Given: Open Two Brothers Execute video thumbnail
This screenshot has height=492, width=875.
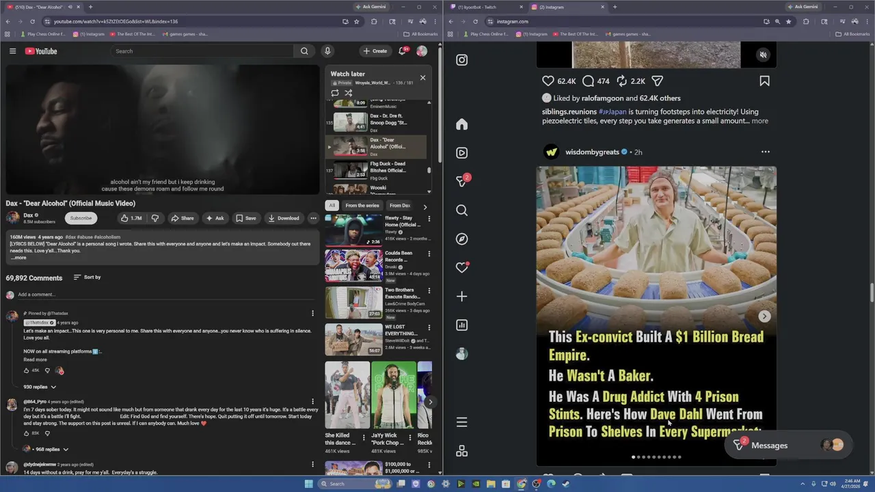Looking at the screenshot, I should coord(353,303).
